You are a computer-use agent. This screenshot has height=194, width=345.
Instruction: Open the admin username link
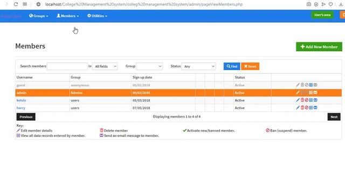22,93
